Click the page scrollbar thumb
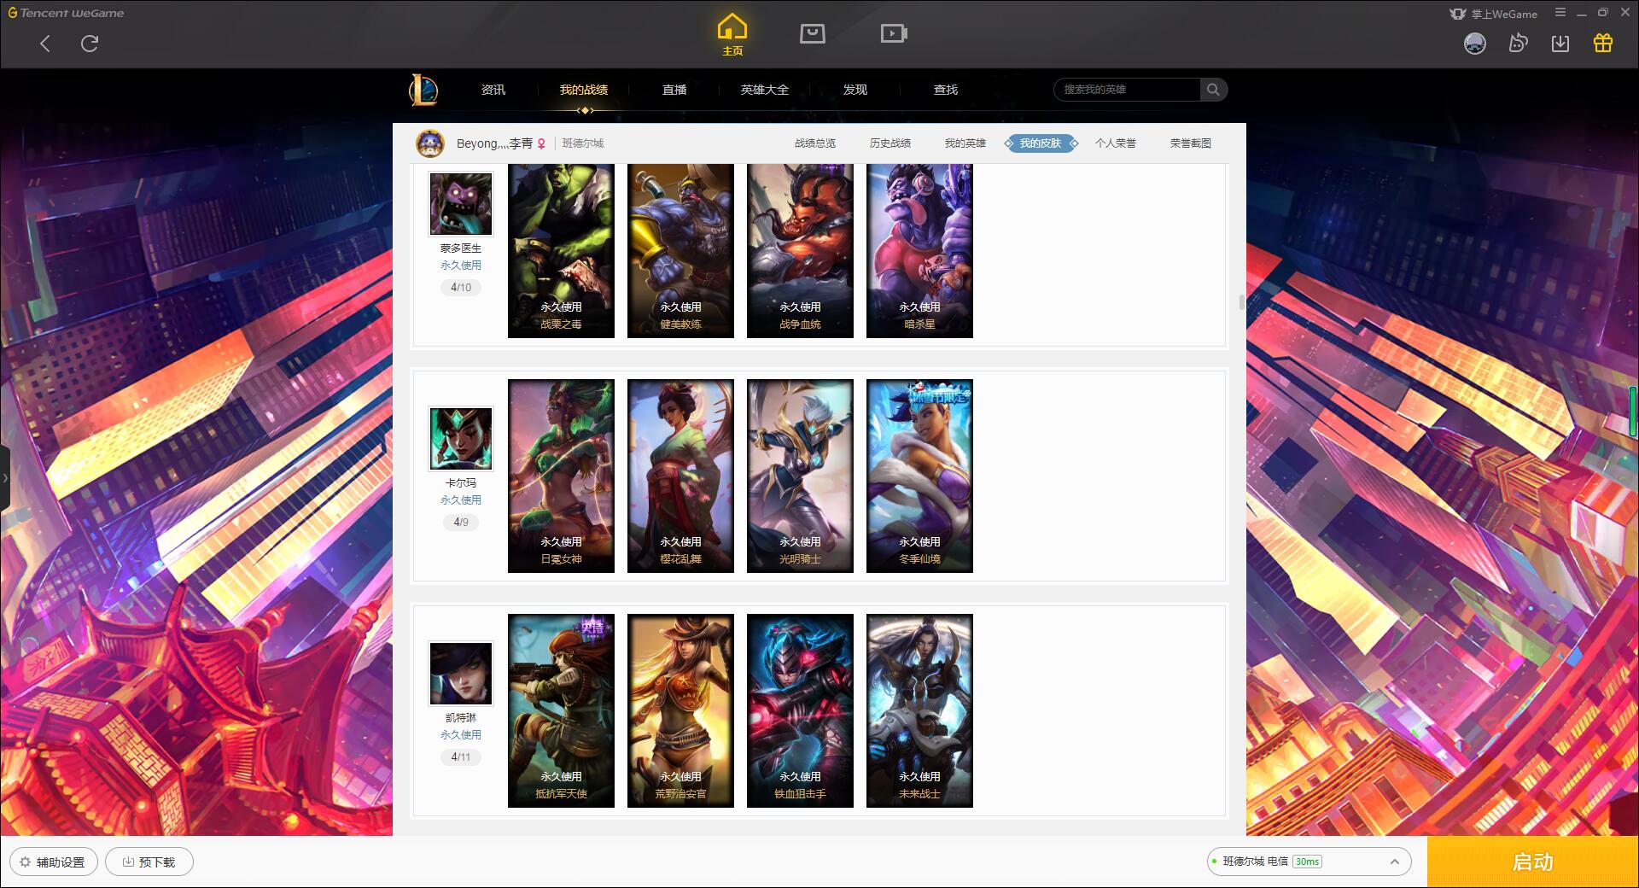 tap(1242, 302)
